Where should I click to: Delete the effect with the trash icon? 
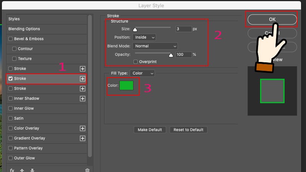[87, 170]
